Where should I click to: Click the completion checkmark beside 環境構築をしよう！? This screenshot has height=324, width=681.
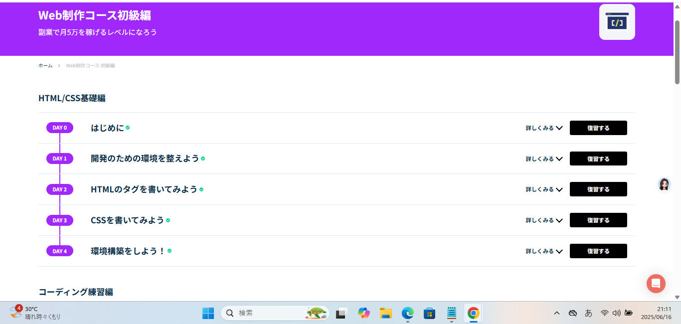(x=170, y=251)
